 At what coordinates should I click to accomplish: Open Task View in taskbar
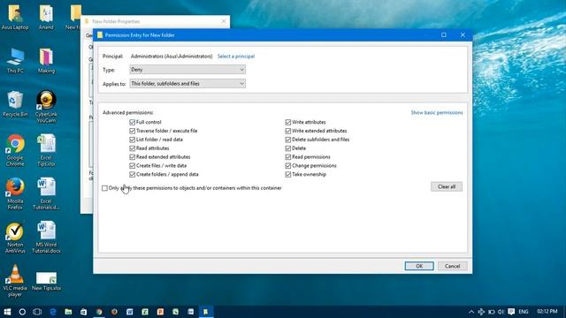37,312
